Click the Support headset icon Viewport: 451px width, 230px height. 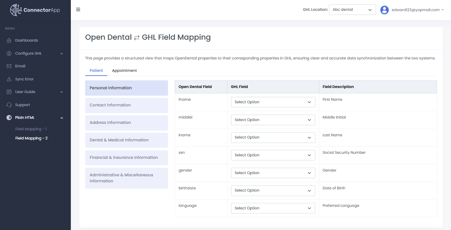click(9, 105)
